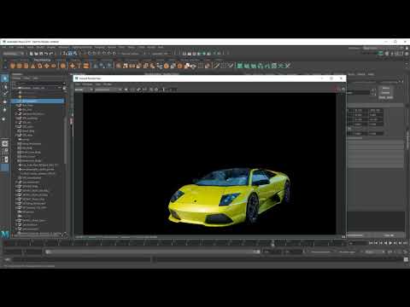
Task: Open the File menu in RenderView window
Action: (78, 84)
